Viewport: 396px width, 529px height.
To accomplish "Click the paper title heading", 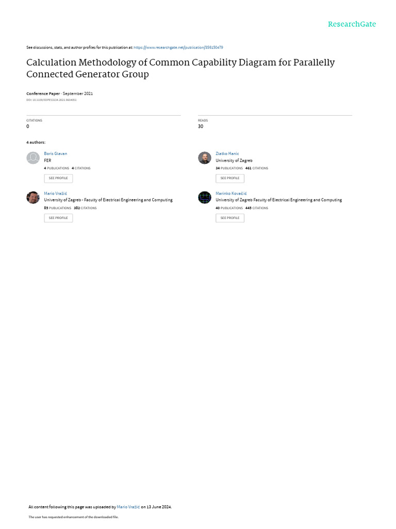I will pos(180,68).
